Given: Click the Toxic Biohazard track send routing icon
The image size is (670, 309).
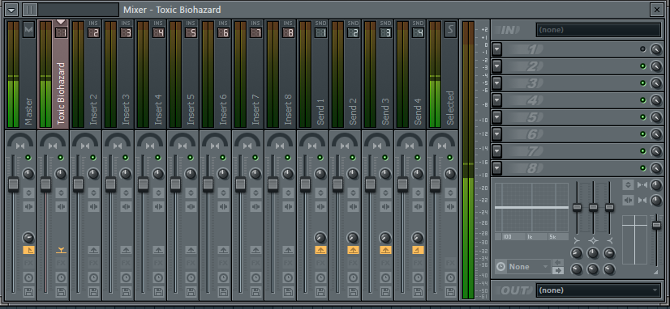Looking at the screenshot, I should (61, 250).
